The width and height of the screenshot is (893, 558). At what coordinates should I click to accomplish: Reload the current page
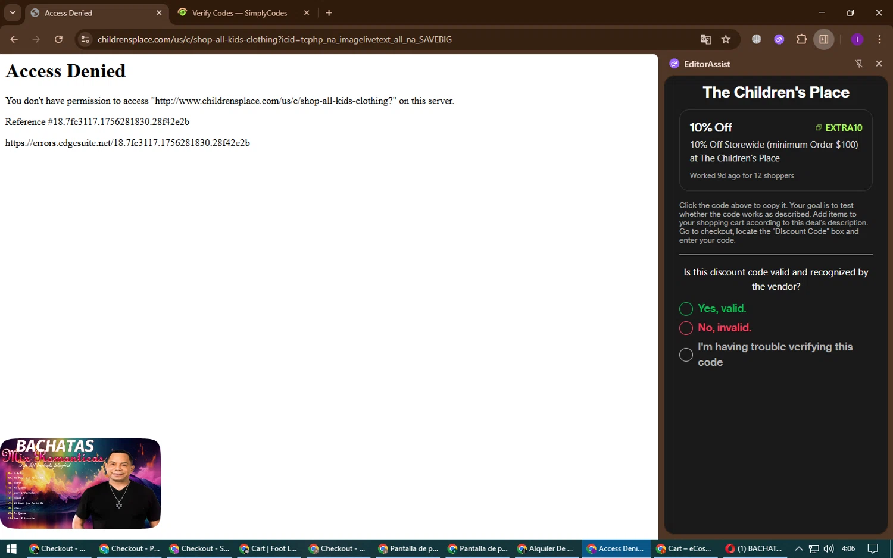58,39
